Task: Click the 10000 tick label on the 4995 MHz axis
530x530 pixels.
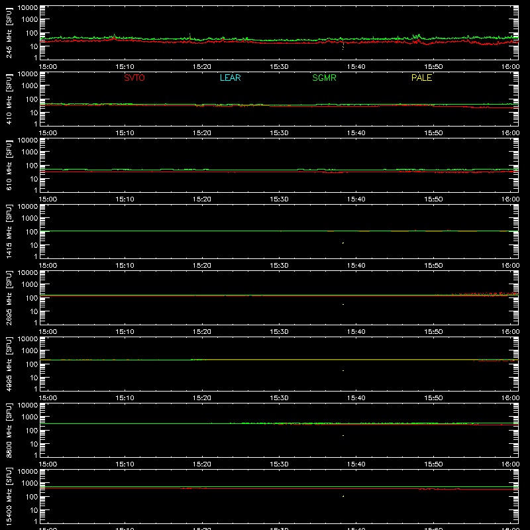Action: click(28, 339)
